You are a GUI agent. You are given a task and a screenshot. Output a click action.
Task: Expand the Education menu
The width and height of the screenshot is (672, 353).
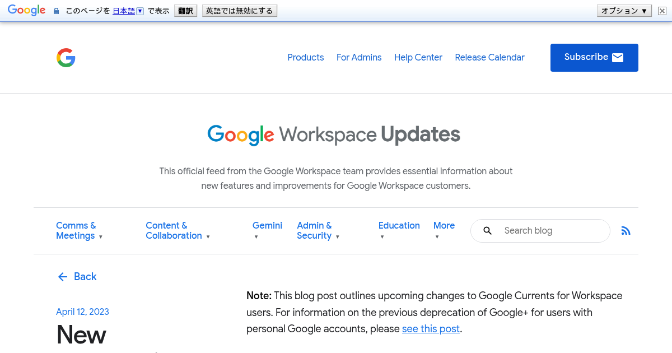coord(399,230)
